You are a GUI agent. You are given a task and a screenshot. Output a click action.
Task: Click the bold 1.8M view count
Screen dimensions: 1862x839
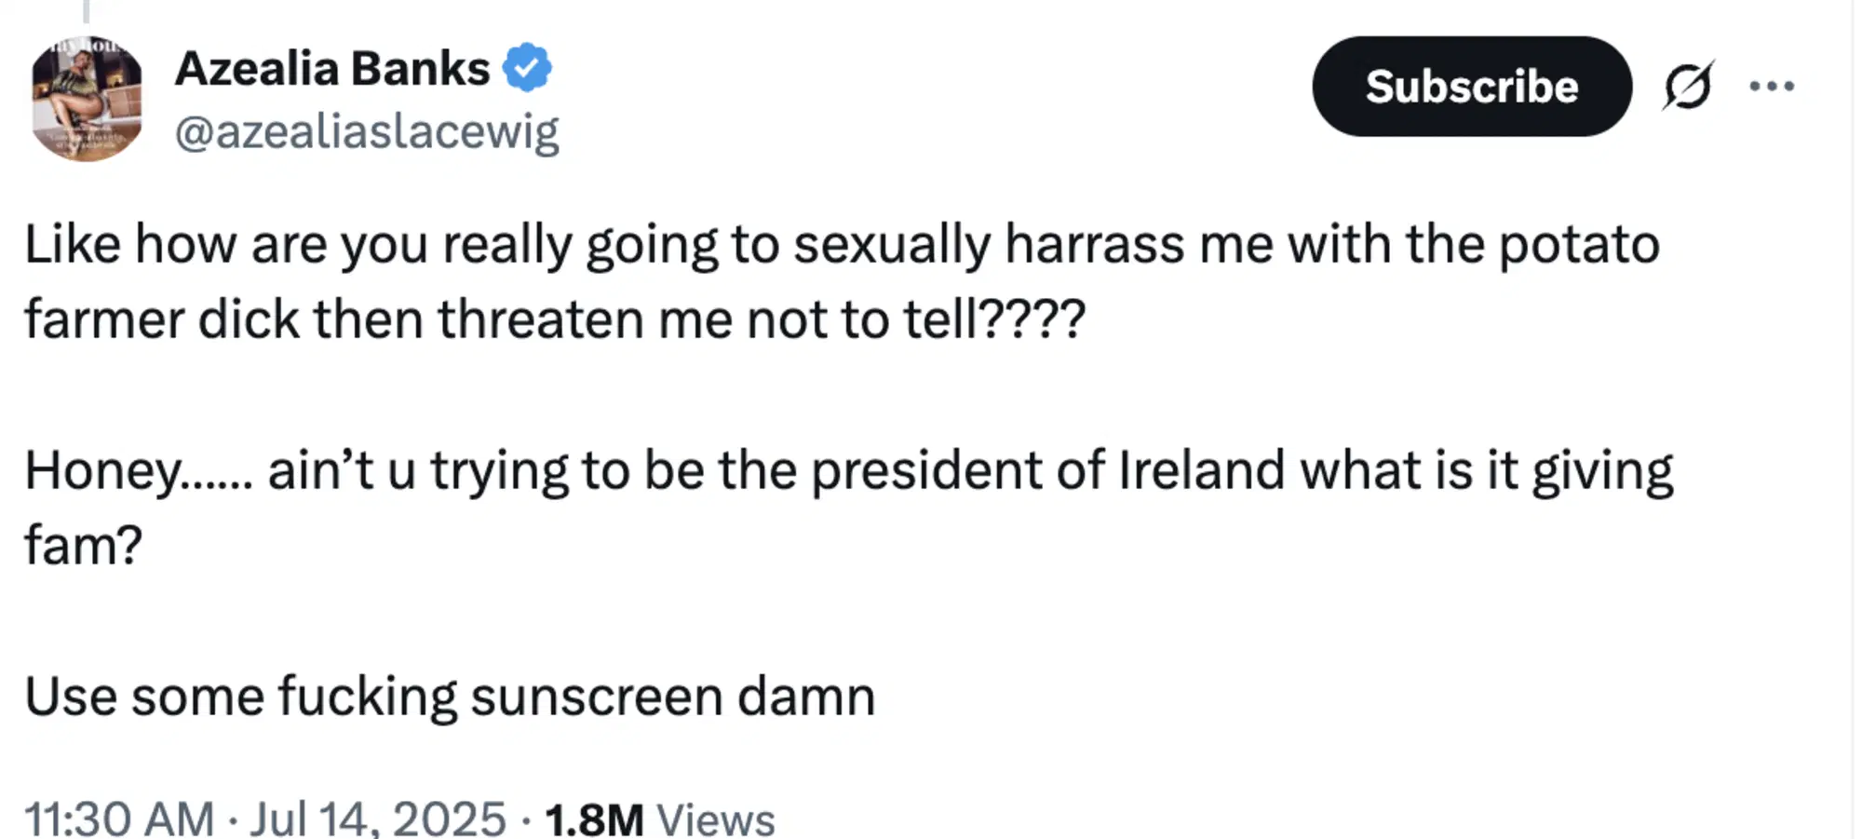[594, 819]
